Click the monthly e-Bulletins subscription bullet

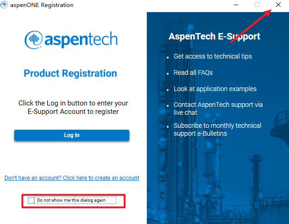[x=217, y=129]
